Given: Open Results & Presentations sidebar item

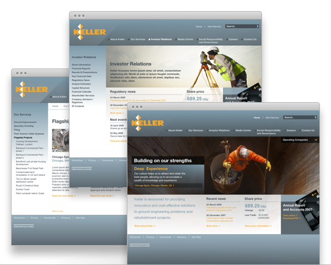Looking at the screenshot, I should point(84,72).
